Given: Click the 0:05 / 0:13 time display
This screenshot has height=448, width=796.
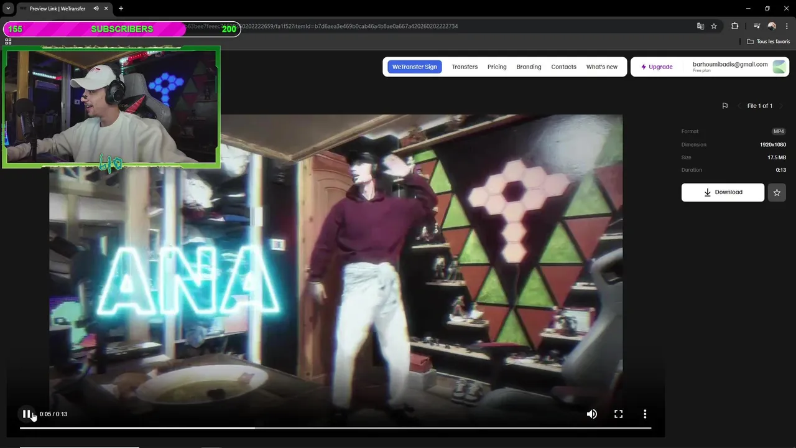Looking at the screenshot, I should [x=53, y=414].
